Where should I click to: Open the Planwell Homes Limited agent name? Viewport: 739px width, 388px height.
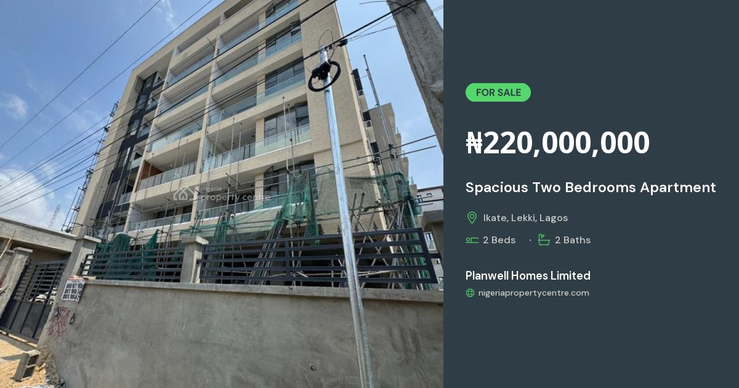528,275
